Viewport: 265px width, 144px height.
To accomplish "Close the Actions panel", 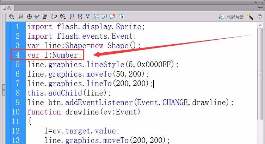I will click(x=261, y=2).
